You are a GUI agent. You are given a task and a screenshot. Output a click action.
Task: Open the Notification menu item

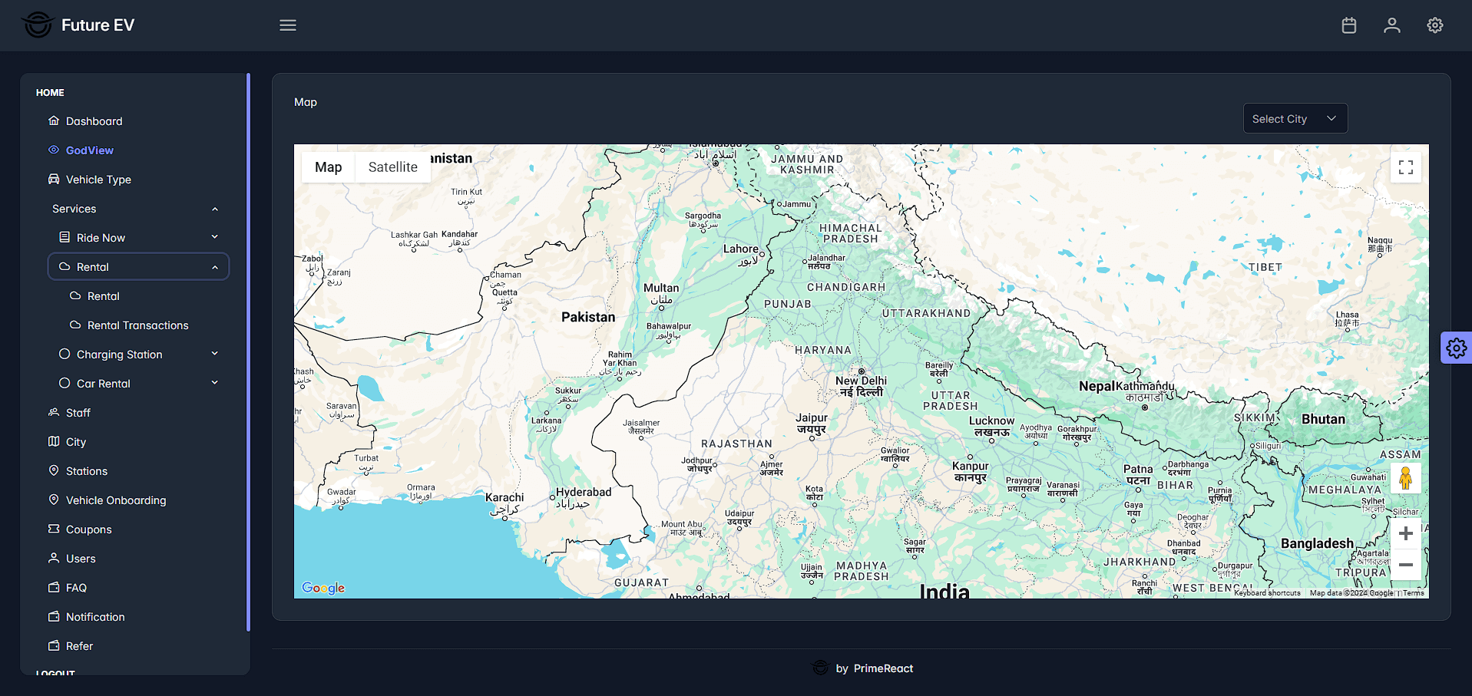[138, 616]
